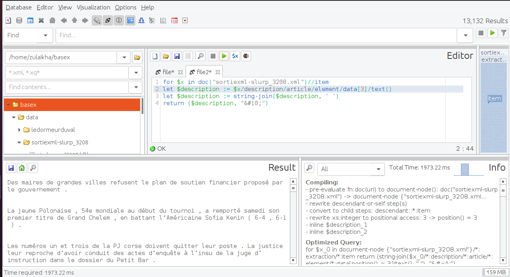Go to the root with Home icon
Viewport: 510px width, 277px height.
click(52, 20)
